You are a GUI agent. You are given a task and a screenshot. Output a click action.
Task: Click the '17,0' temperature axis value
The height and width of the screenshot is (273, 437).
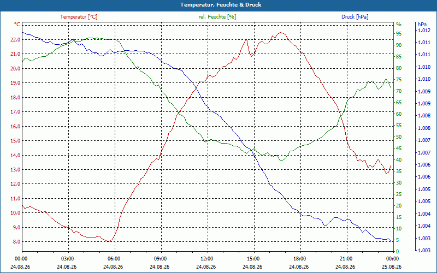pyautogui.click(x=15, y=112)
